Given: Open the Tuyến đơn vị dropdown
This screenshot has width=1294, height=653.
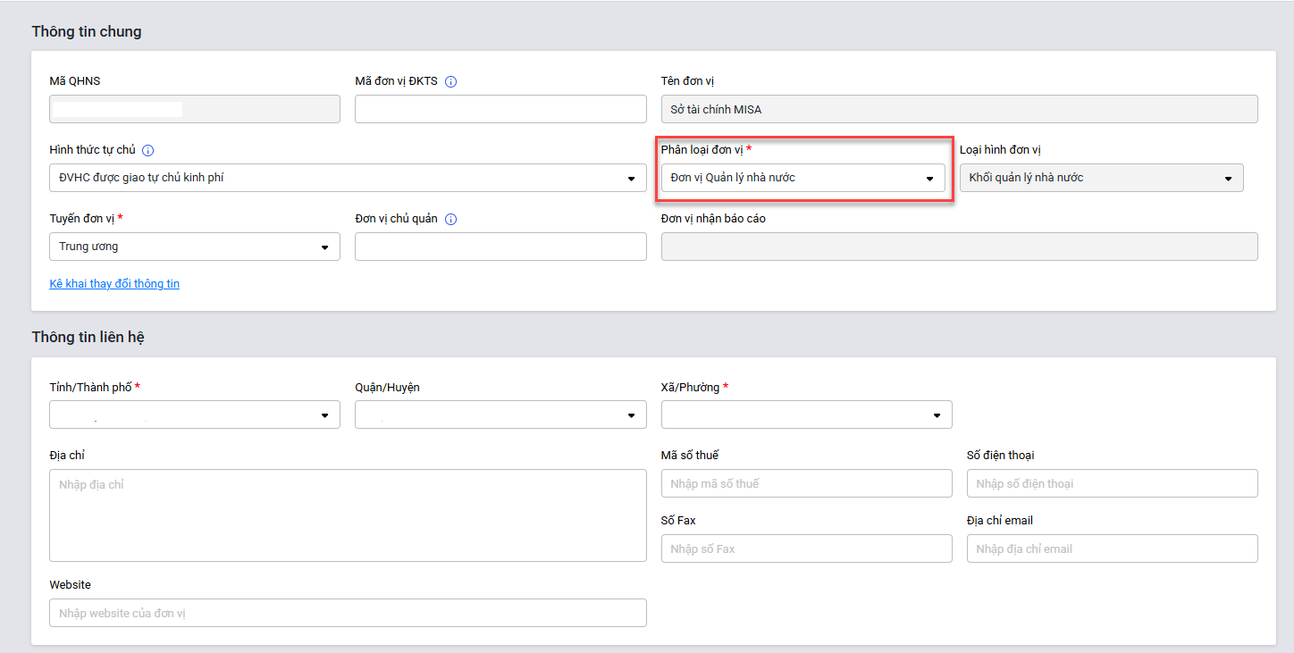Looking at the screenshot, I should [x=195, y=247].
